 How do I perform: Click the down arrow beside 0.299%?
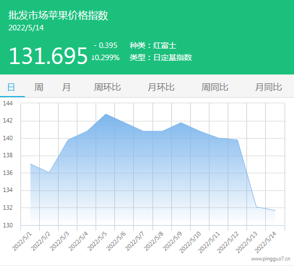pyautogui.click(x=93, y=58)
